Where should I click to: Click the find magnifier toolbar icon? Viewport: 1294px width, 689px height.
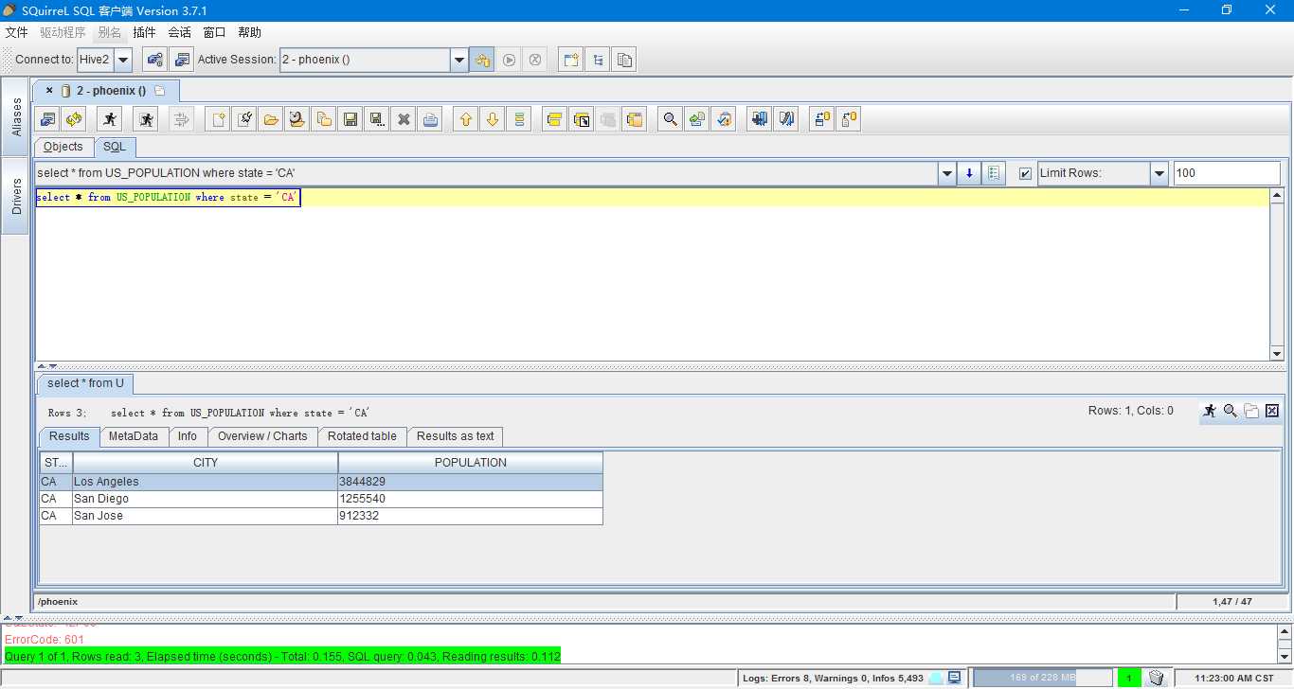671,119
